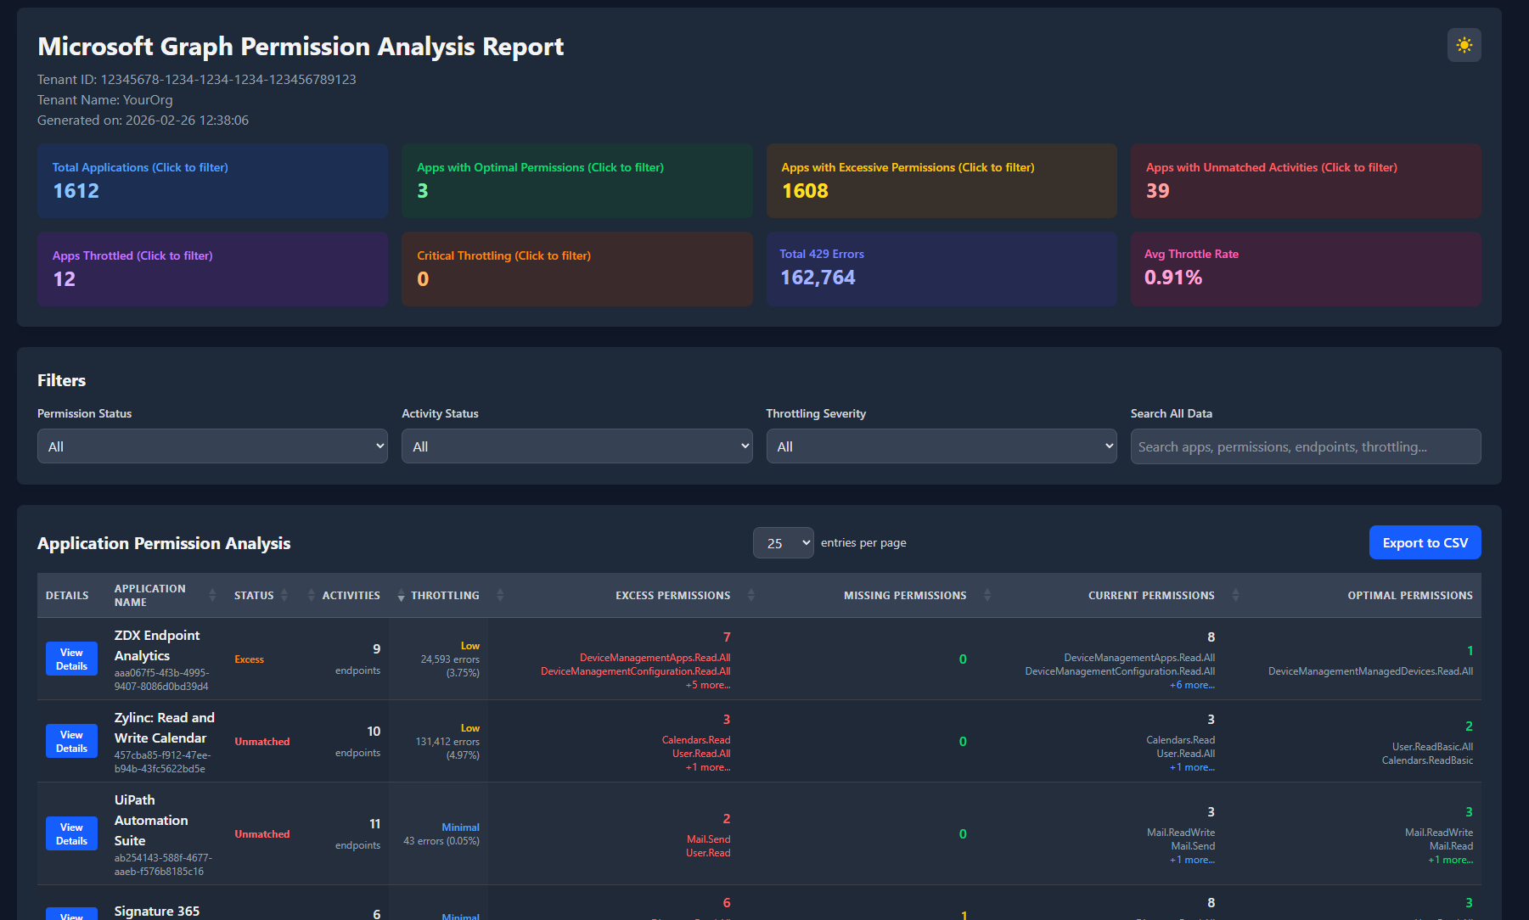Image resolution: width=1529 pixels, height=920 pixels.
Task: Open the Throttling Severity dropdown
Action: point(941,446)
